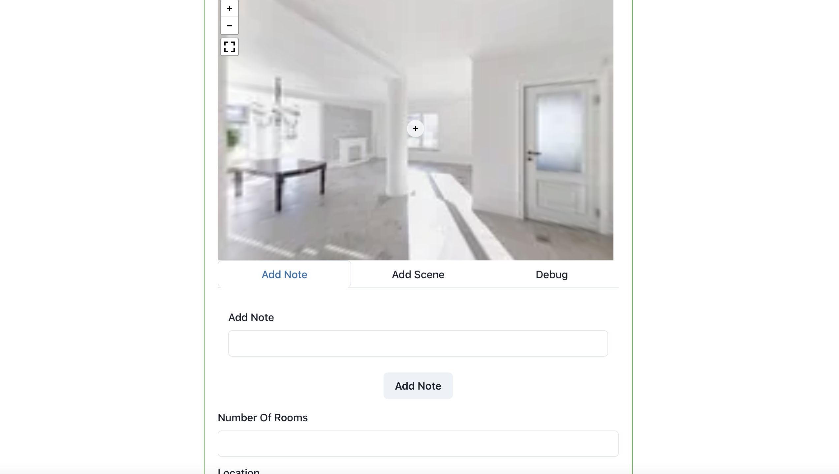Screen dimensions: 839x474
Task: Zoom in the panorama viewer
Action: pyautogui.click(x=230, y=9)
